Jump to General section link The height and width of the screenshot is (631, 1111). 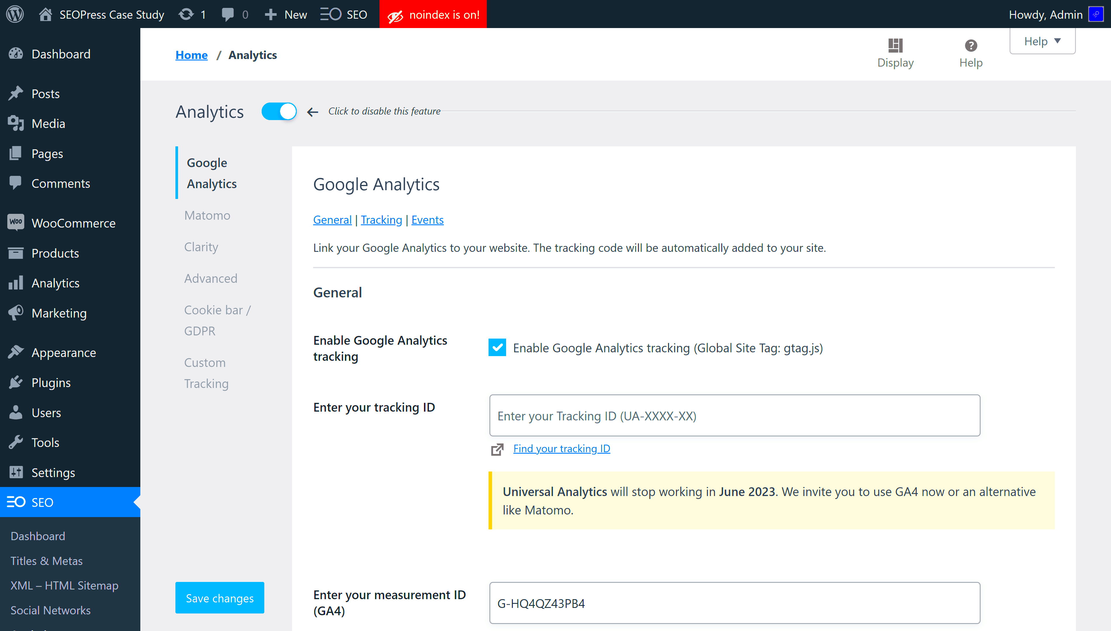[332, 220]
